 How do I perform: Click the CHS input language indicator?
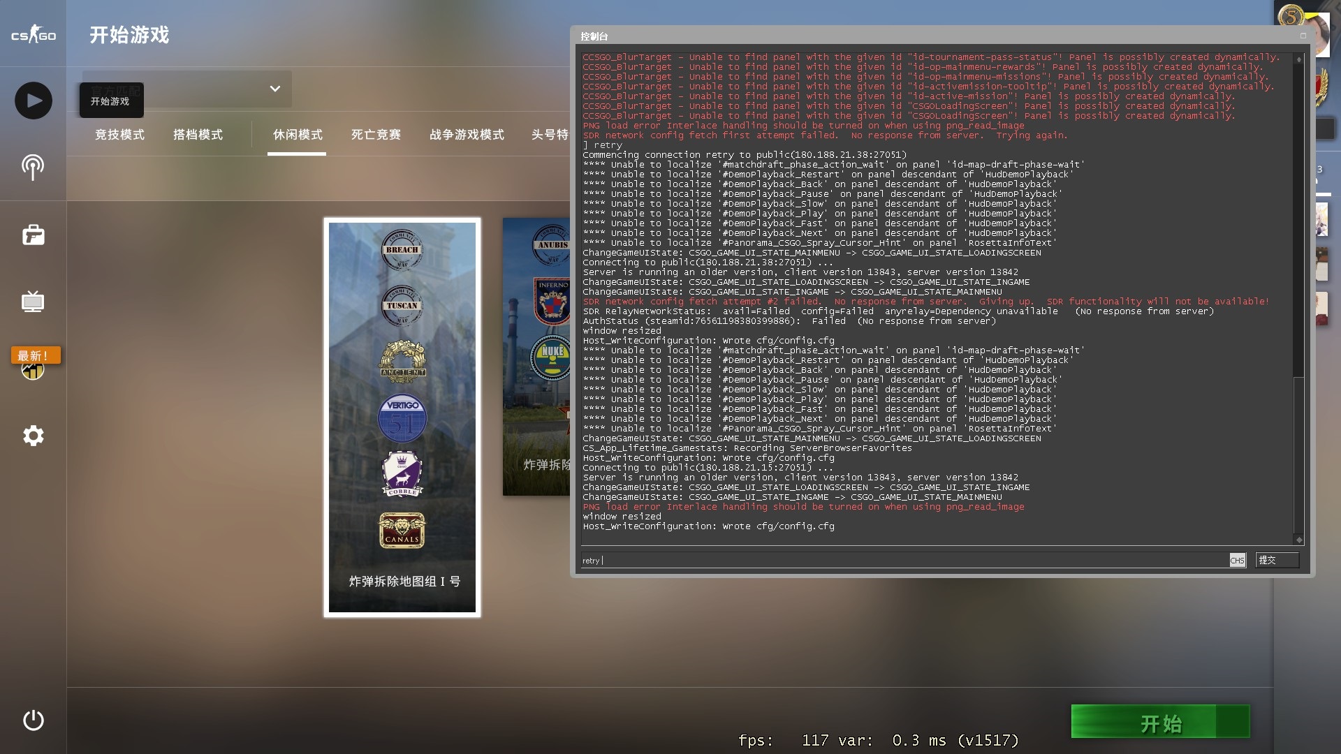(x=1237, y=560)
